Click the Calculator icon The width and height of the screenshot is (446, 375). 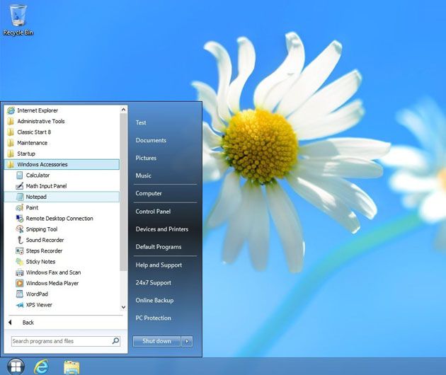click(x=19, y=175)
